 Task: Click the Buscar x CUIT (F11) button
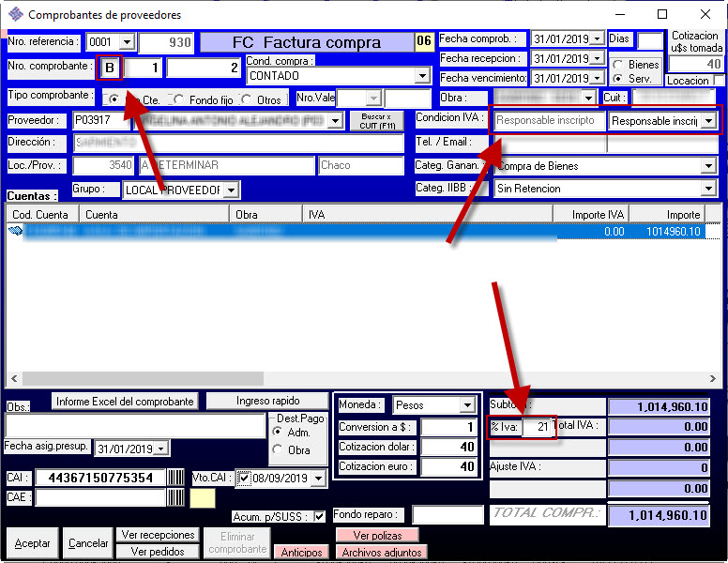coord(375,120)
